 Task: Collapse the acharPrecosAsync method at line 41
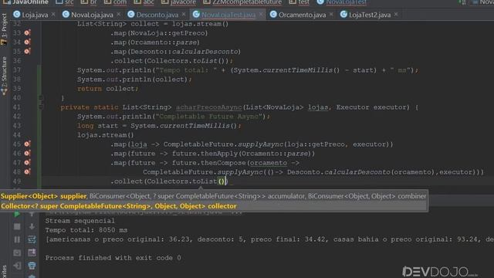[40, 107]
